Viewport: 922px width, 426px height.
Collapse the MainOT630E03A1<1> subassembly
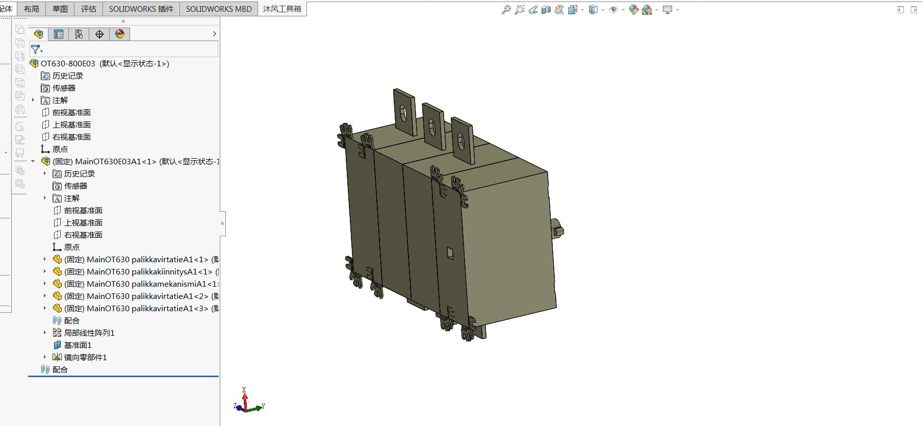34,161
